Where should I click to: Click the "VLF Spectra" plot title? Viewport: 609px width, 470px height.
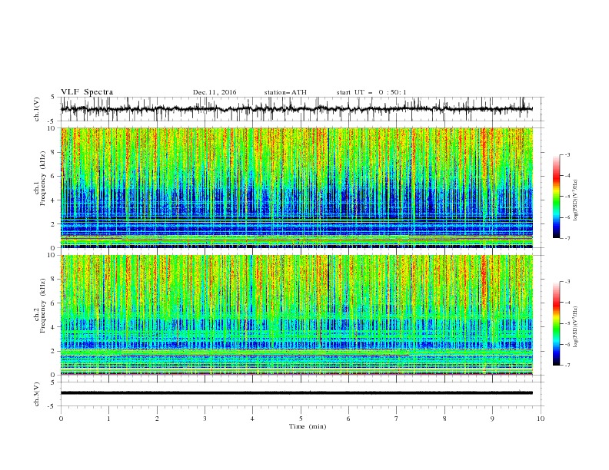click(87, 92)
